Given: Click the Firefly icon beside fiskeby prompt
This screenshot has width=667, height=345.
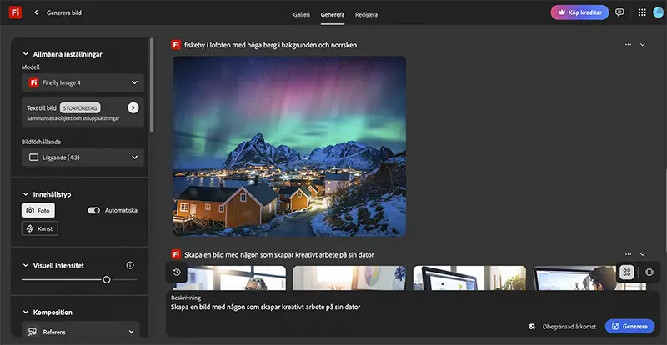Looking at the screenshot, I should tap(176, 45).
